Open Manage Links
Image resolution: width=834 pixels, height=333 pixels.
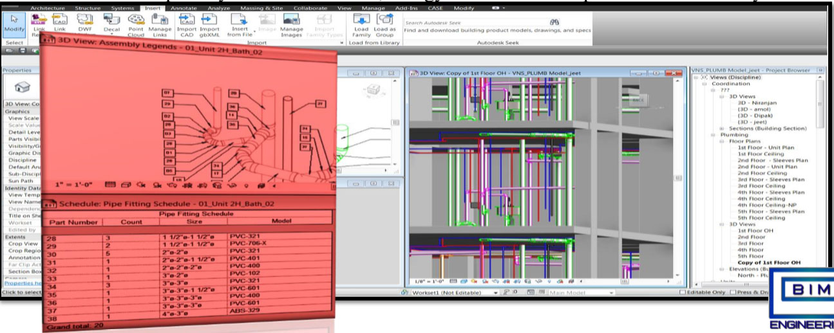click(160, 24)
